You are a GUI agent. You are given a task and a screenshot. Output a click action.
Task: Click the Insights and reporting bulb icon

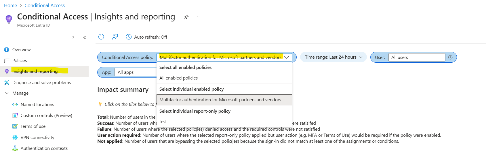coord(7,71)
